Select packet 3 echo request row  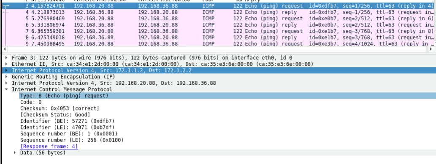pyautogui.click(x=218, y=6)
